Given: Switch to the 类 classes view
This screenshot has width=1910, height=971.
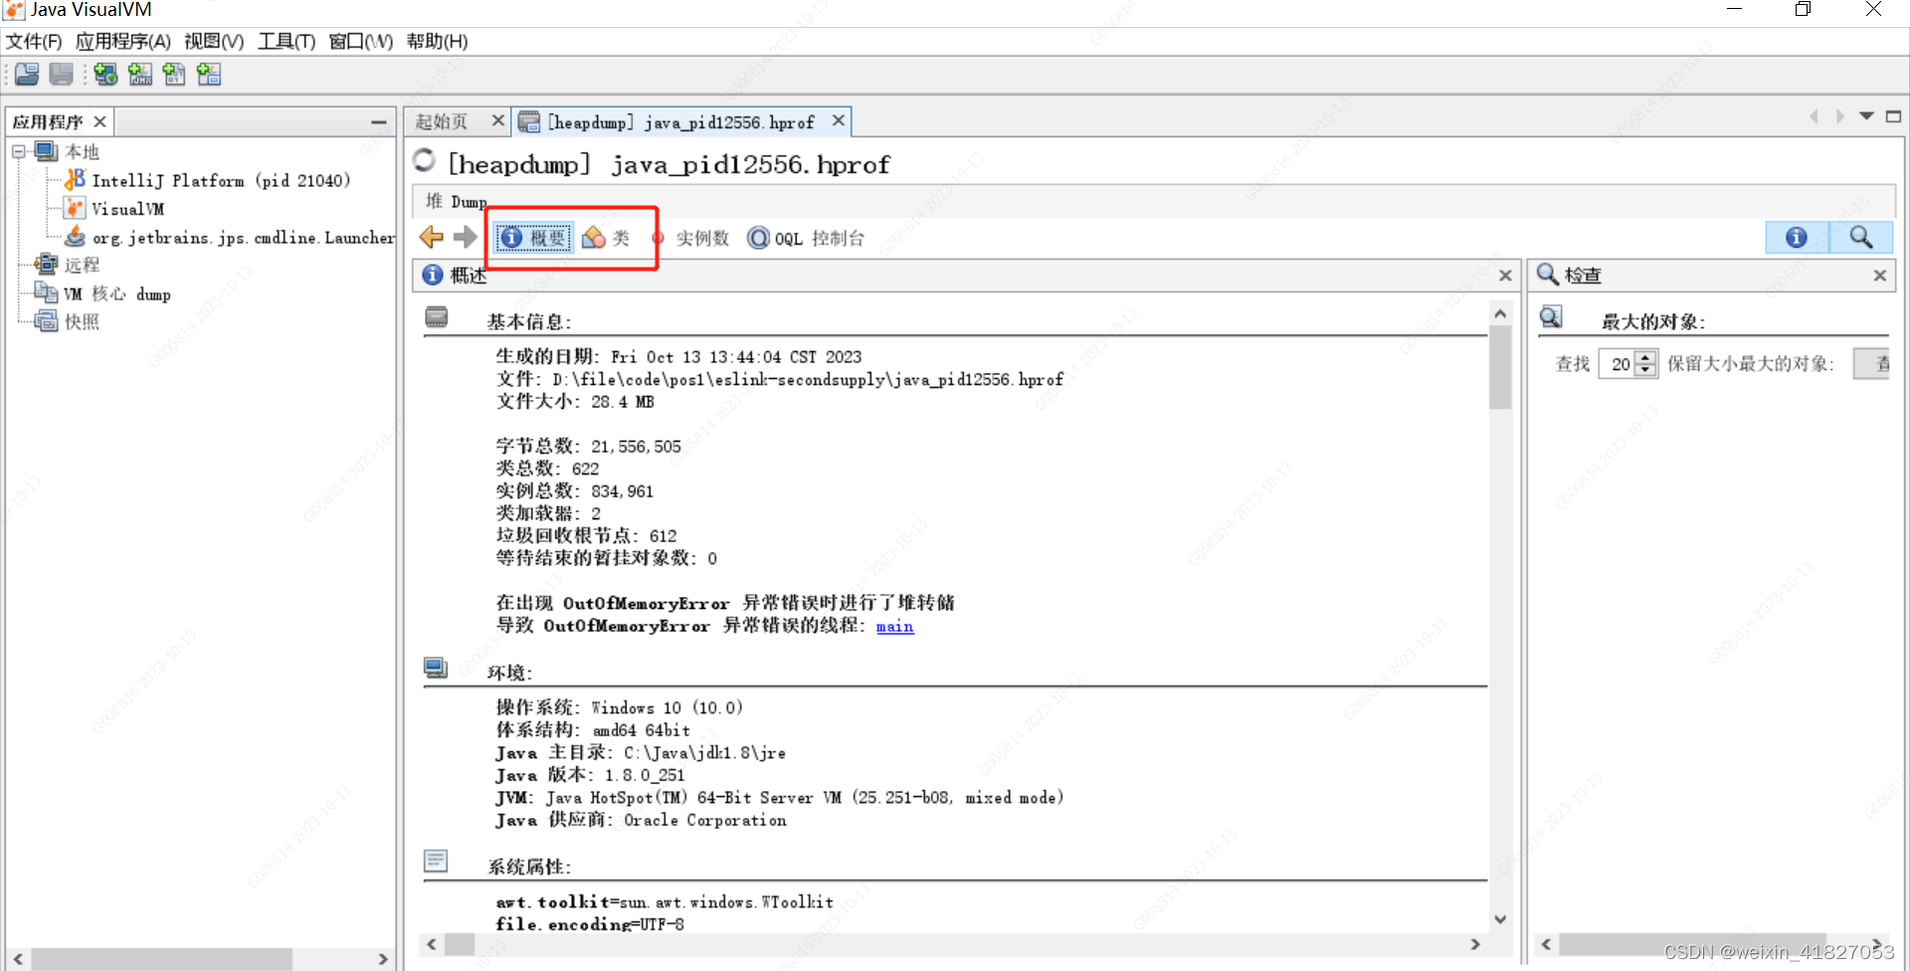Looking at the screenshot, I should (608, 238).
